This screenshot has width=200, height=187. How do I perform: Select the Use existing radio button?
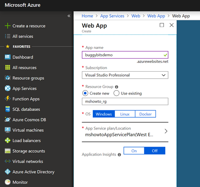[x=117, y=93]
